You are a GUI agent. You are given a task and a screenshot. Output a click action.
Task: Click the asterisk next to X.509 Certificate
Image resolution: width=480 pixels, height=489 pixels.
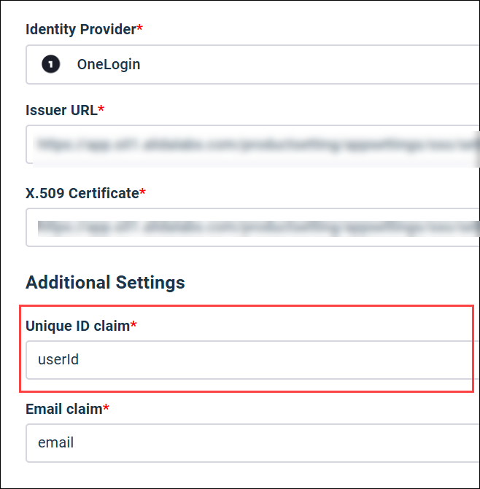coord(142,192)
